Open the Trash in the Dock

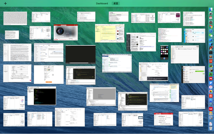pos(211,128)
